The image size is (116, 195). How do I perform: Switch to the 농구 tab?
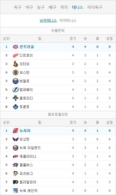pos(41,7)
